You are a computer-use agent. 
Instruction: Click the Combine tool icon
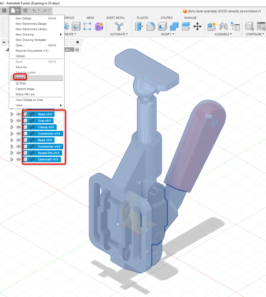174,27
